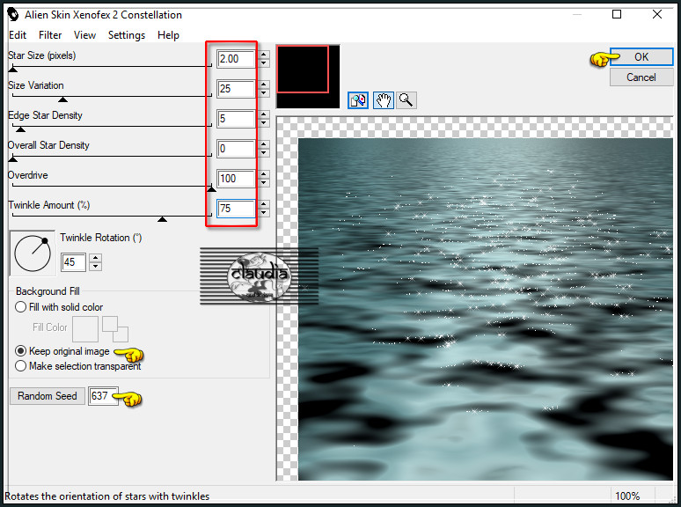Close the Constellation dialog window
Viewport: 681px width, 507px height.
(x=657, y=14)
